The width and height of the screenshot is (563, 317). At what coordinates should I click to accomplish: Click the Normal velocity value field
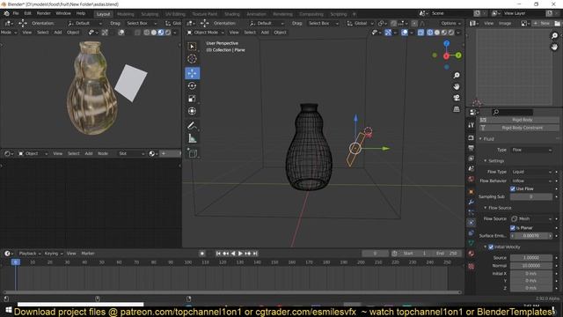[x=531, y=266]
